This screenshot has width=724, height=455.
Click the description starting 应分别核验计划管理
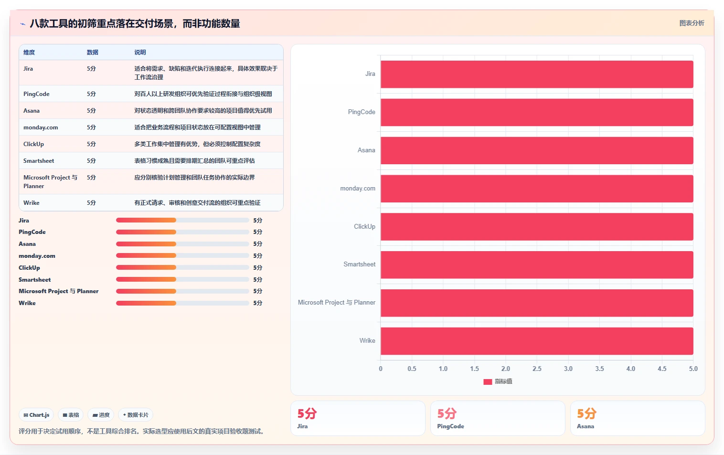[194, 178]
